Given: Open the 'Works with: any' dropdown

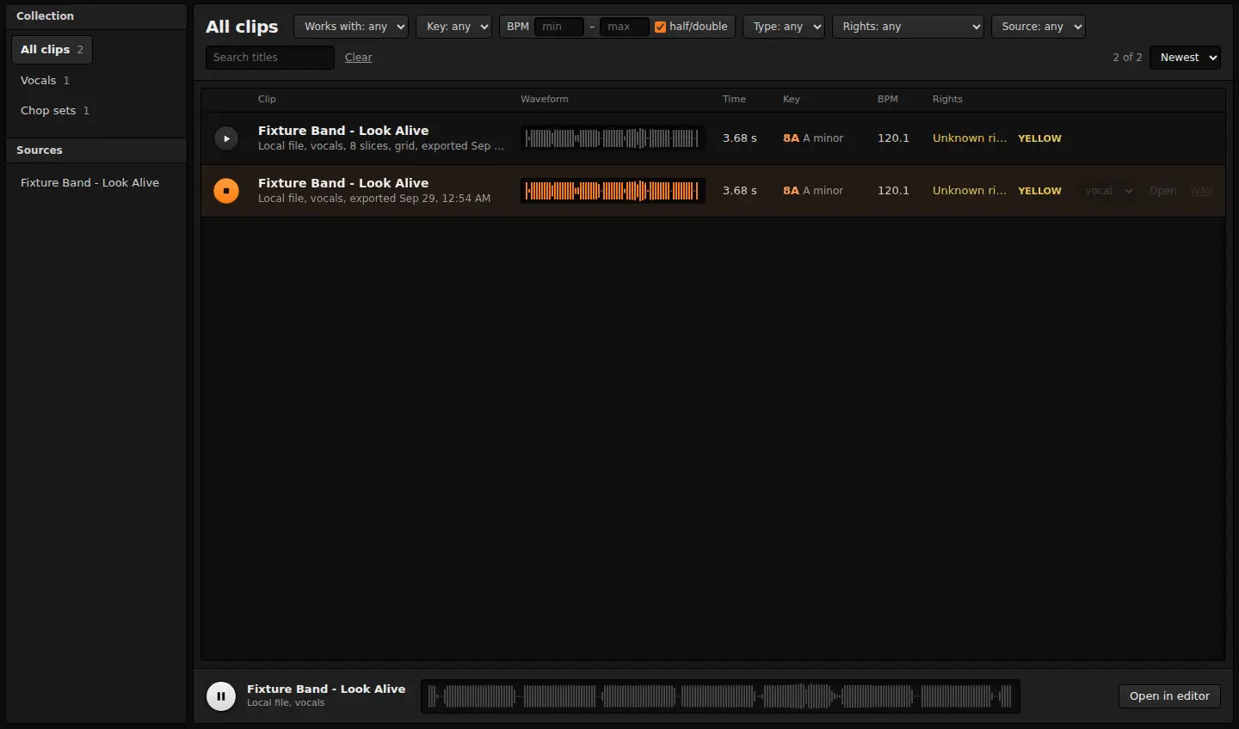Looking at the screenshot, I should point(351,27).
